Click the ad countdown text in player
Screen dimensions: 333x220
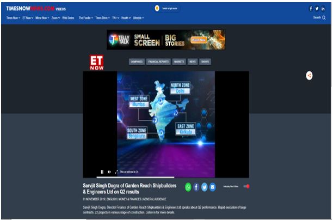[x=129, y=172]
